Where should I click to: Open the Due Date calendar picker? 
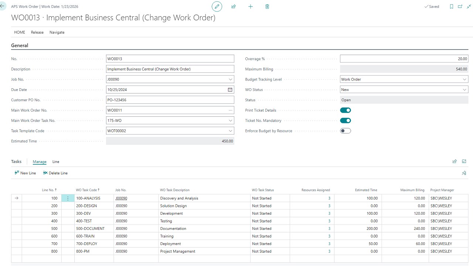coord(230,89)
